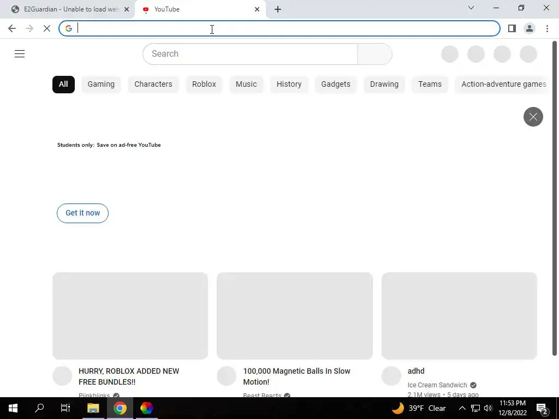The width and height of the screenshot is (559, 419).
Task: Open the colorful wheel app in taskbar
Action: (x=146, y=408)
